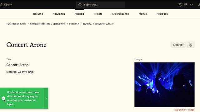Expand the FR language dropdown chevron
The width and height of the screenshot is (200, 112).
[x=191, y=5]
